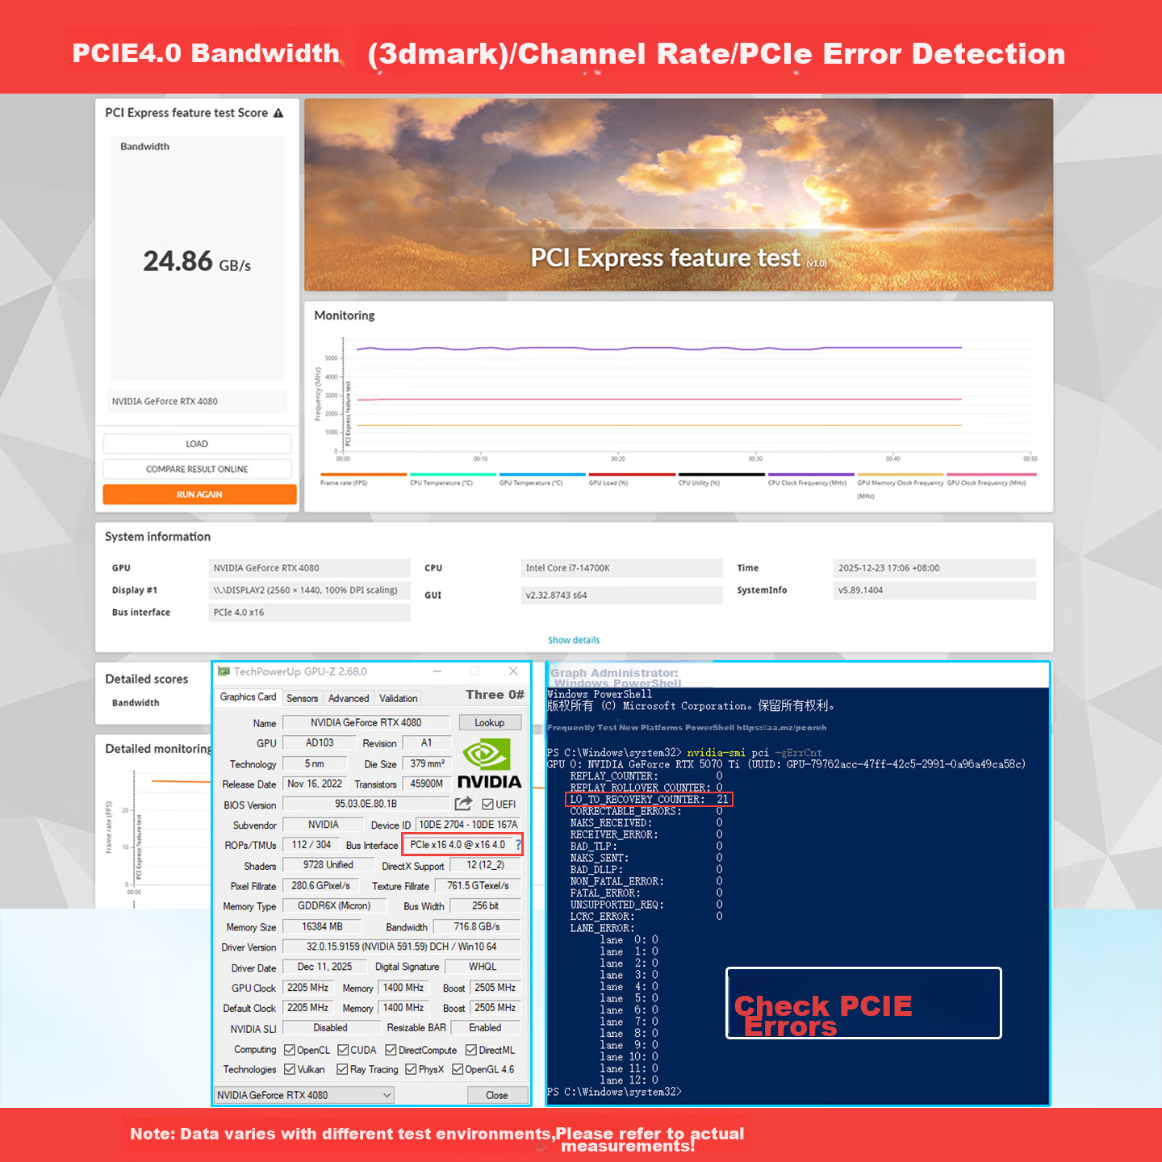Image resolution: width=1162 pixels, height=1162 pixels.
Task: Open the Advanced tab in GPU-Z
Action: tap(349, 699)
